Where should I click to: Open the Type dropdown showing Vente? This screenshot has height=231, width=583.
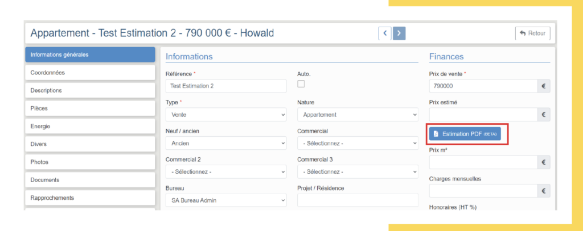tap(225, 115)
